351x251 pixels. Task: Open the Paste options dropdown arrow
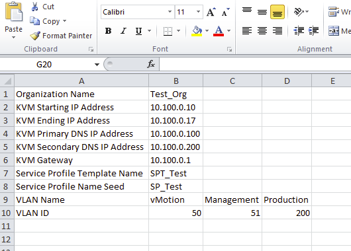(x=14, y=37)
